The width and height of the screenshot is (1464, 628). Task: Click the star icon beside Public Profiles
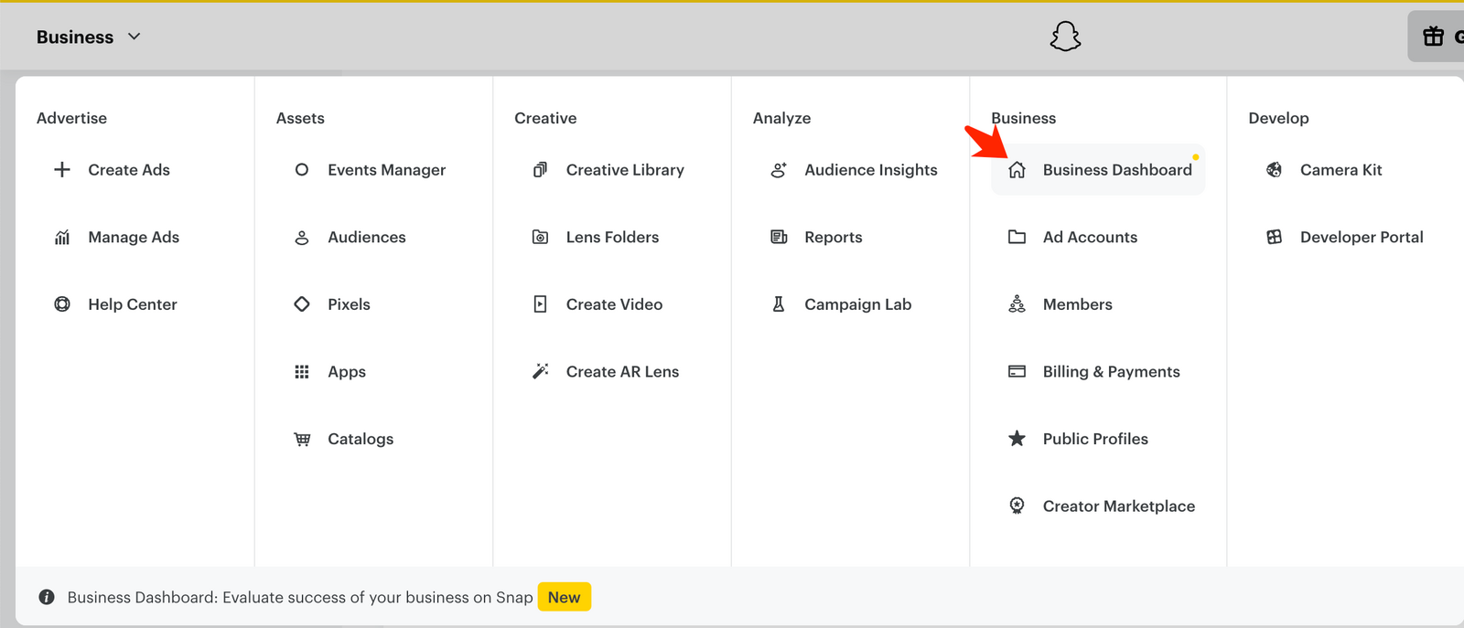point(1017,439)
